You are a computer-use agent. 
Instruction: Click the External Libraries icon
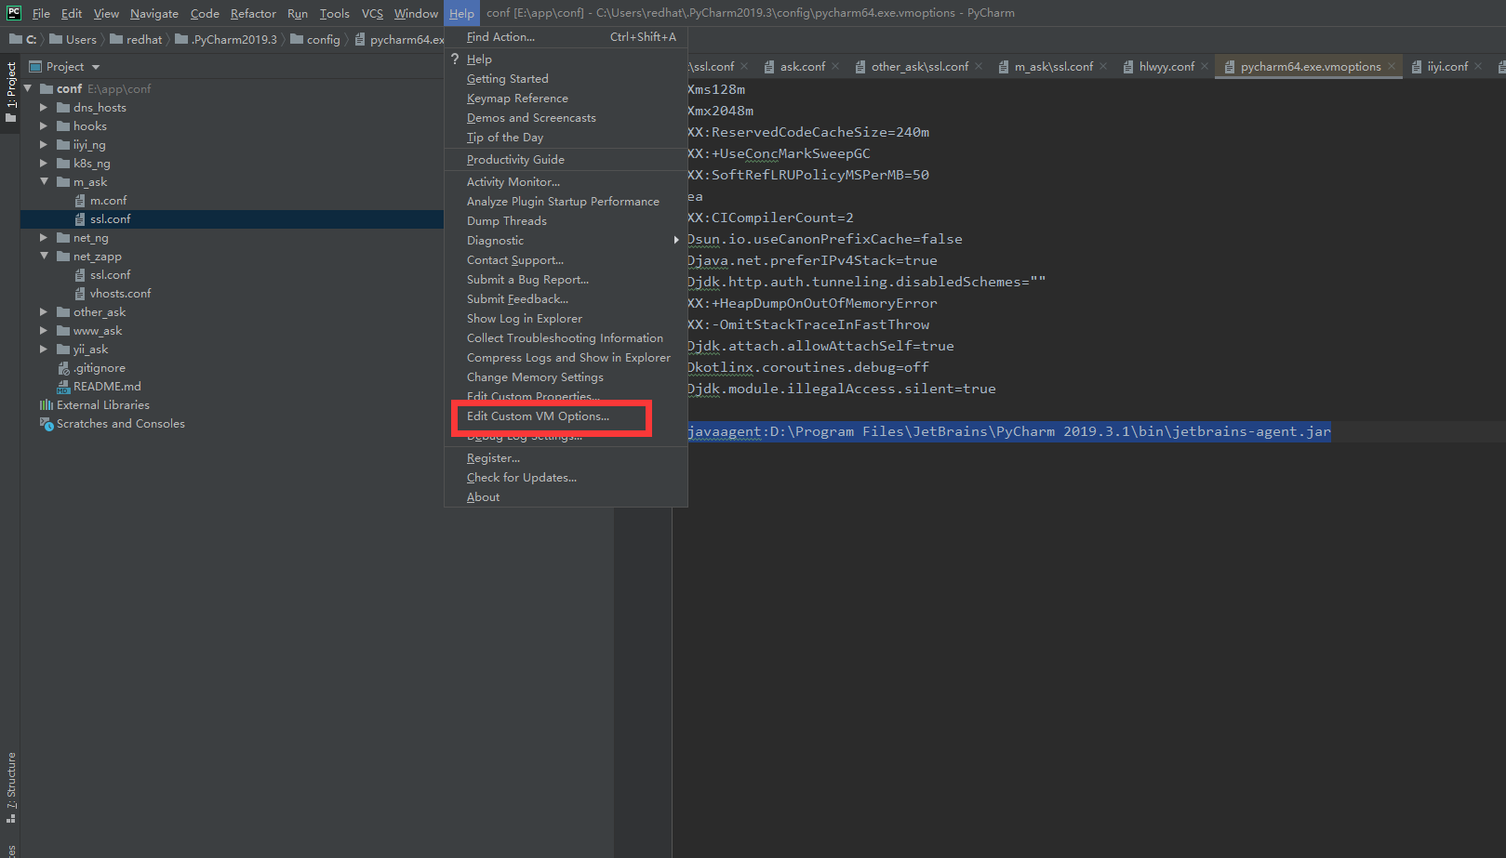pyautogui.click(x=47, y=405)
